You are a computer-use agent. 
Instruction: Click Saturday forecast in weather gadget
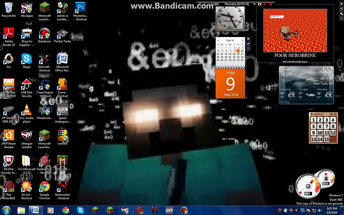point(288,93)
